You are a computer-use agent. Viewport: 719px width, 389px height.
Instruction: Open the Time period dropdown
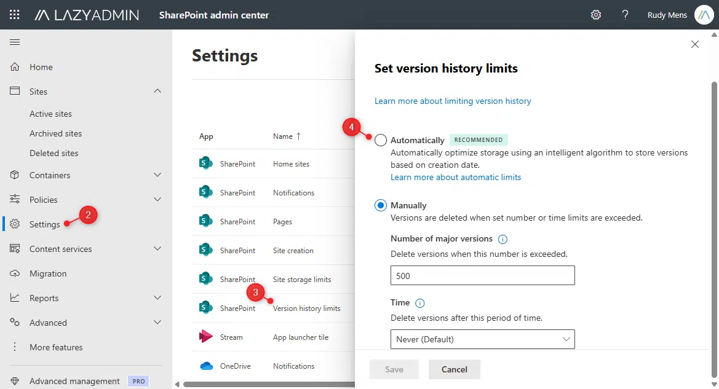482,339
